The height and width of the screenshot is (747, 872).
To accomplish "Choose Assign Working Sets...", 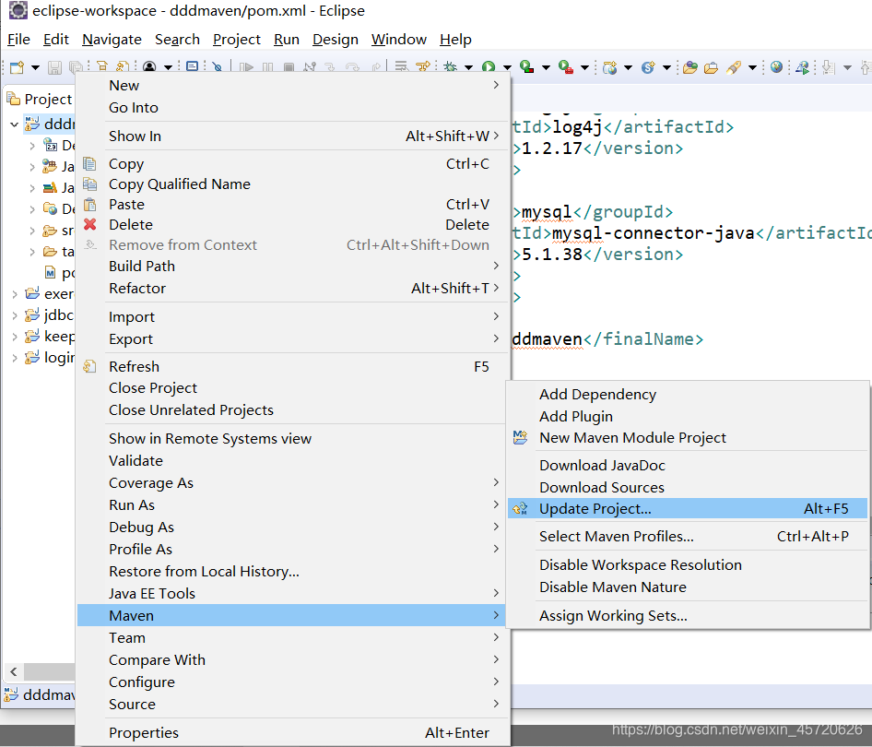I will pyautogui.click(x=688, y=616).
